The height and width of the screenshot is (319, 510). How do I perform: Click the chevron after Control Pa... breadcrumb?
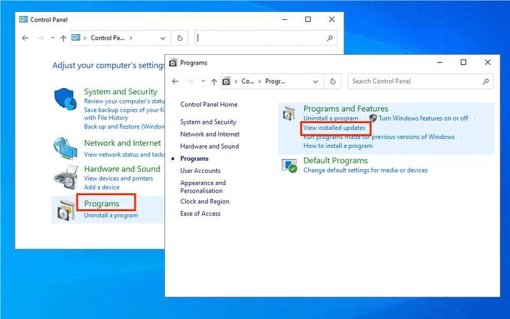click(131, 38)
